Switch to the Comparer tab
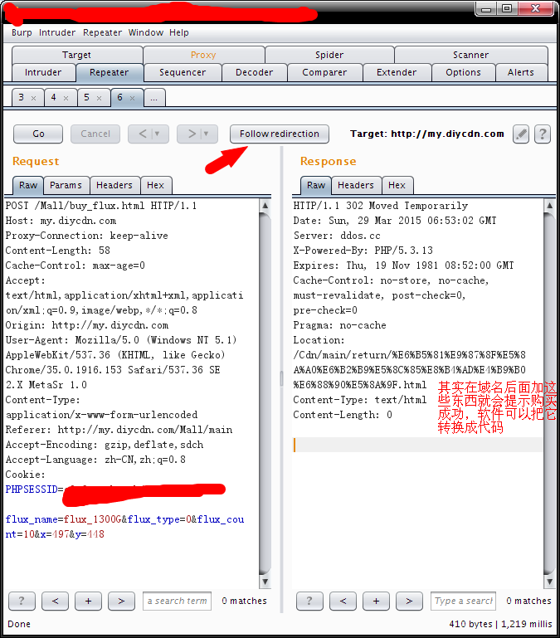 [x=324, y=72]
